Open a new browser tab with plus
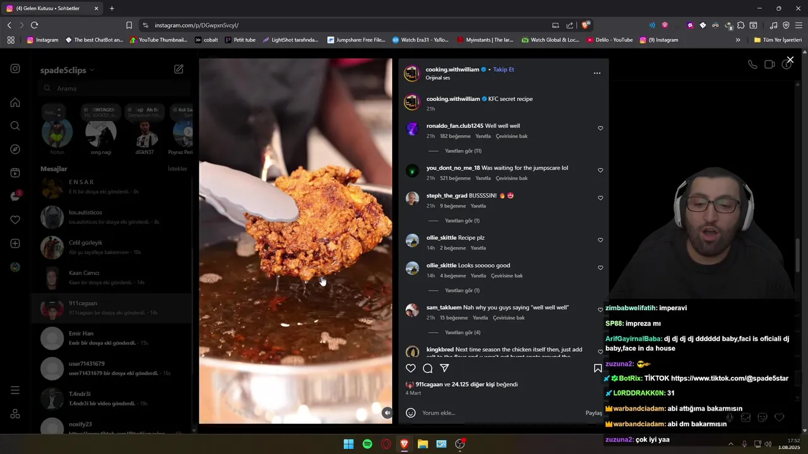The height and width of the screenshot is (454, 808). click(112, 8)
